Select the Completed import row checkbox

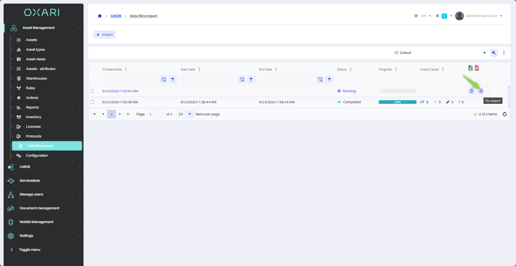[x=92, y=102]
